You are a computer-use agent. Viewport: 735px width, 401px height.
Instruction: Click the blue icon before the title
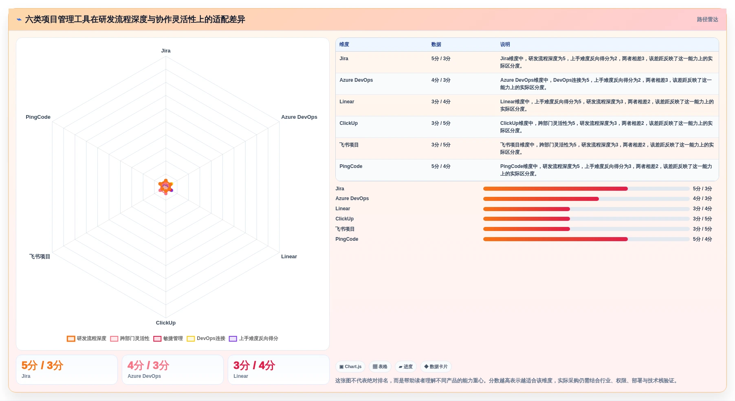tap(19, 20)
